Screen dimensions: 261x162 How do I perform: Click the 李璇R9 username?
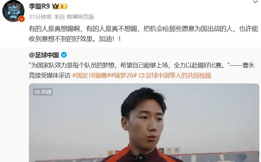pyautogui.click(x=39, y=6)
